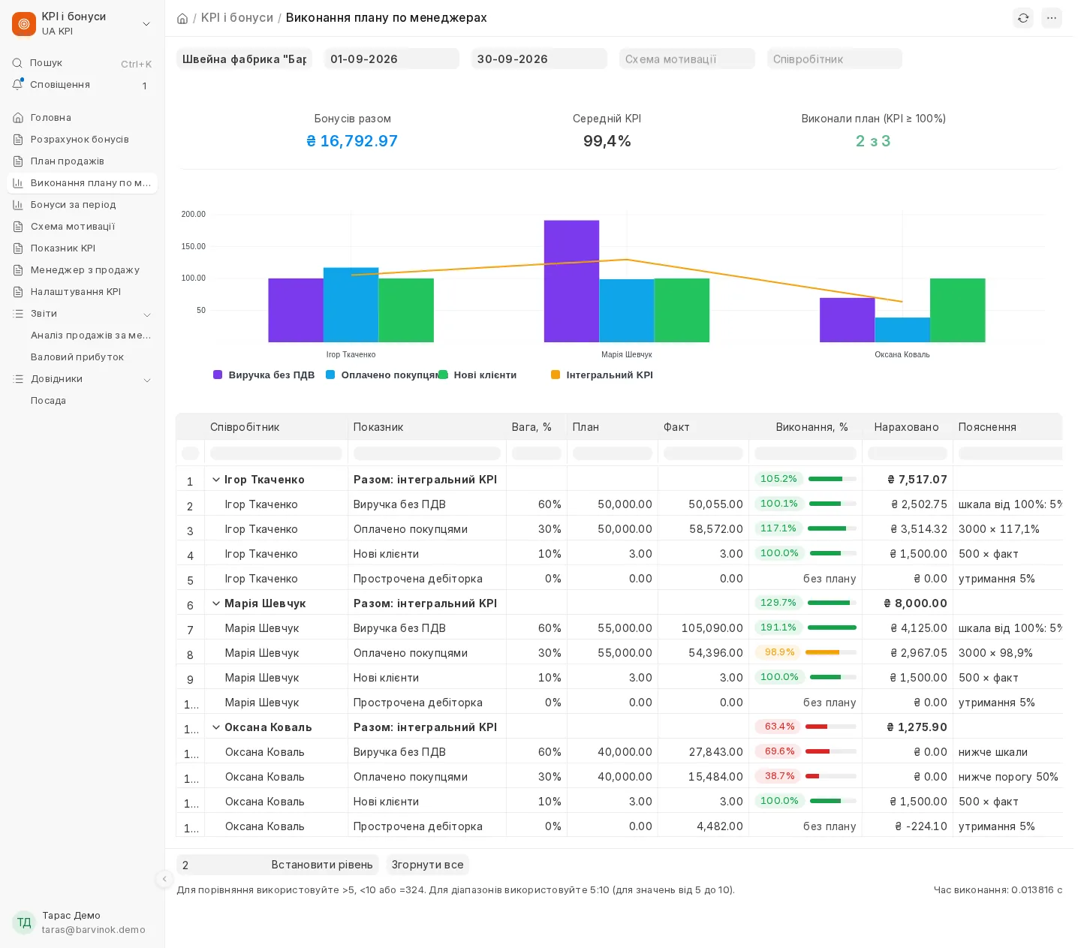
Task: Click the Схема мотивації filter field
Action: [687, 59]
